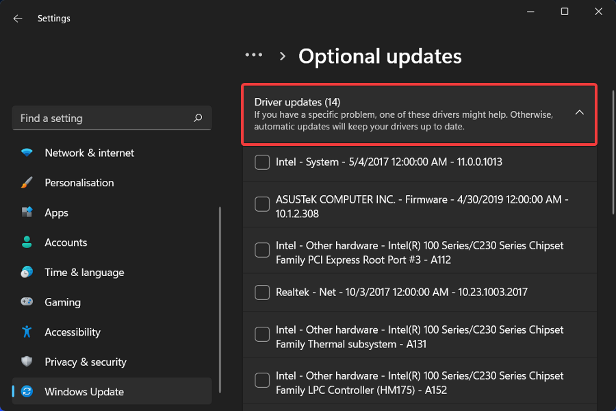Click the Realtek Net 10.23.1003.2017 text
Screen dimensions: 616x411
(x=402, y=292)
